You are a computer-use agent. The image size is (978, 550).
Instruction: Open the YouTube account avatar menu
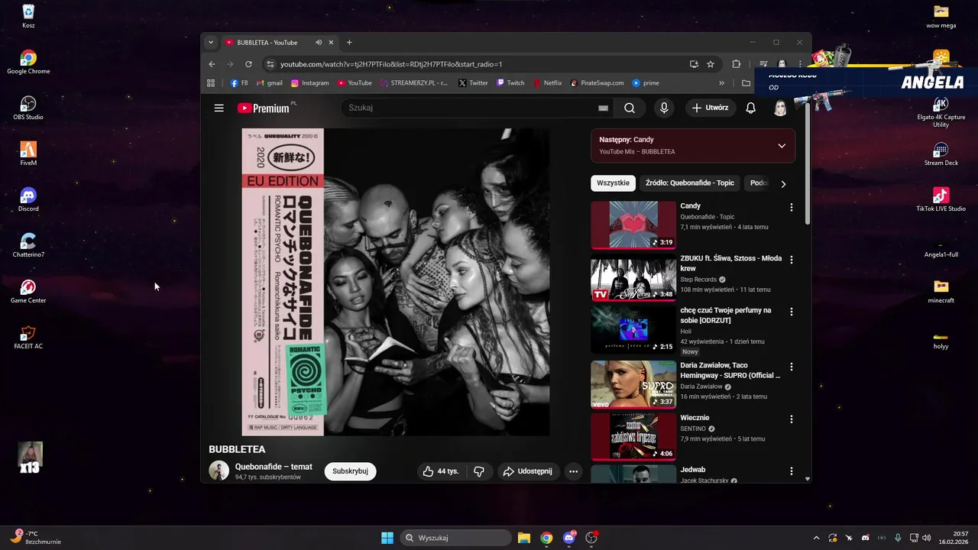pyautogui.click(x=780, y=108)
